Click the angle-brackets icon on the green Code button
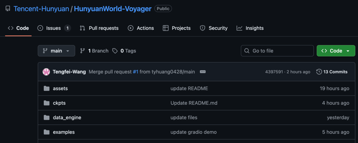 tap(324, 51)
